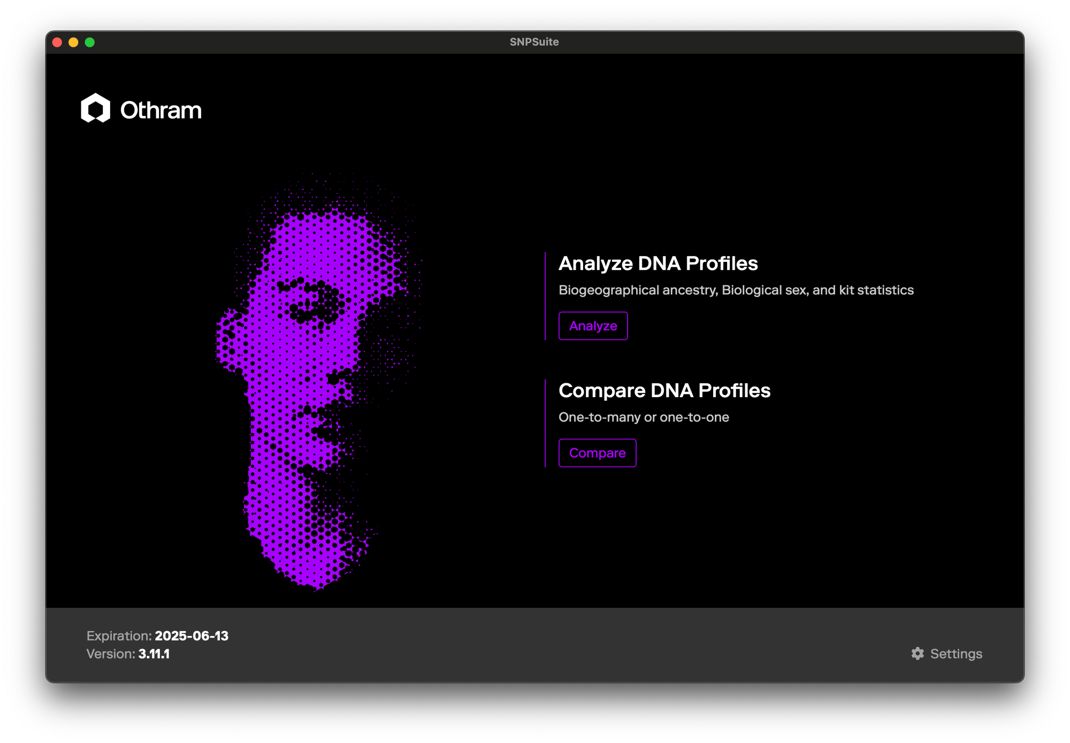Click the One-to-many or one-to-one text

tap(644, 417)
